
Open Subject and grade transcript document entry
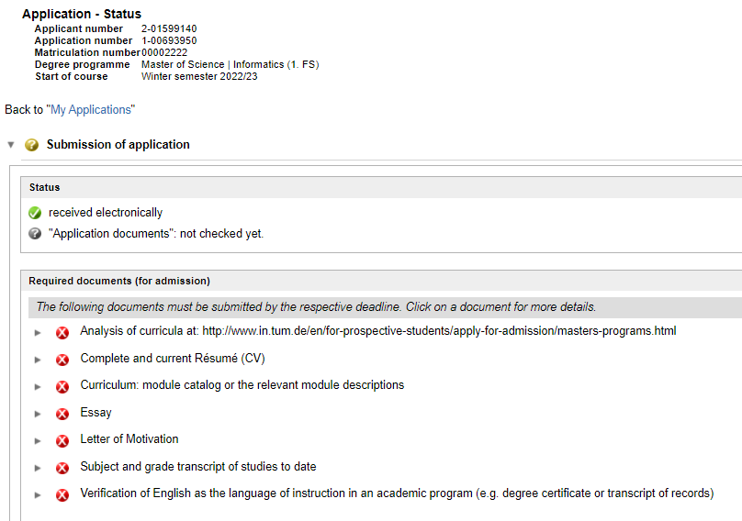click(x=197, y=467)
